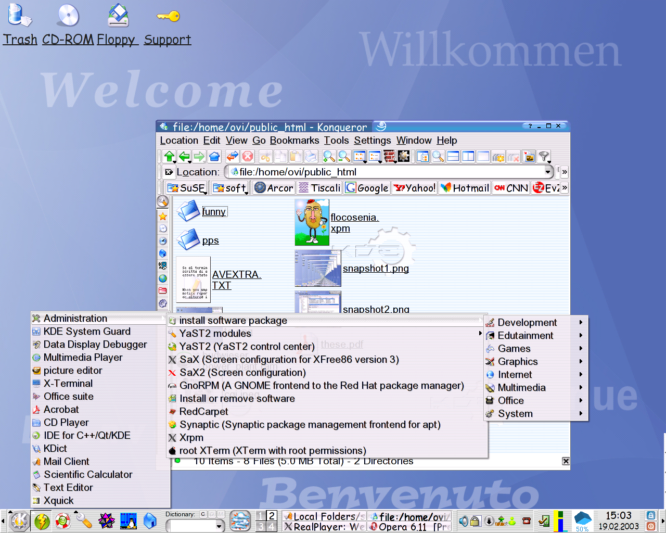
Task: Expand the Edutainment submenu
Action: 536,336
